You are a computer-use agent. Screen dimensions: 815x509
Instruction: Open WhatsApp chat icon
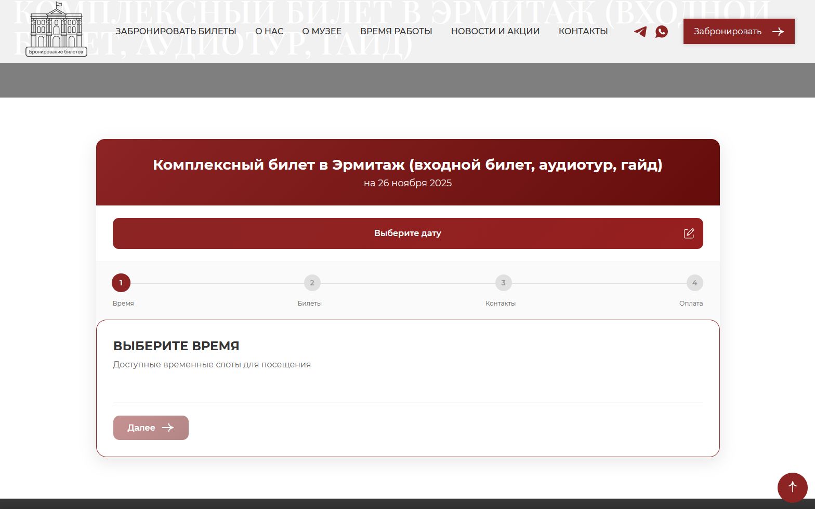coord(661,32)
